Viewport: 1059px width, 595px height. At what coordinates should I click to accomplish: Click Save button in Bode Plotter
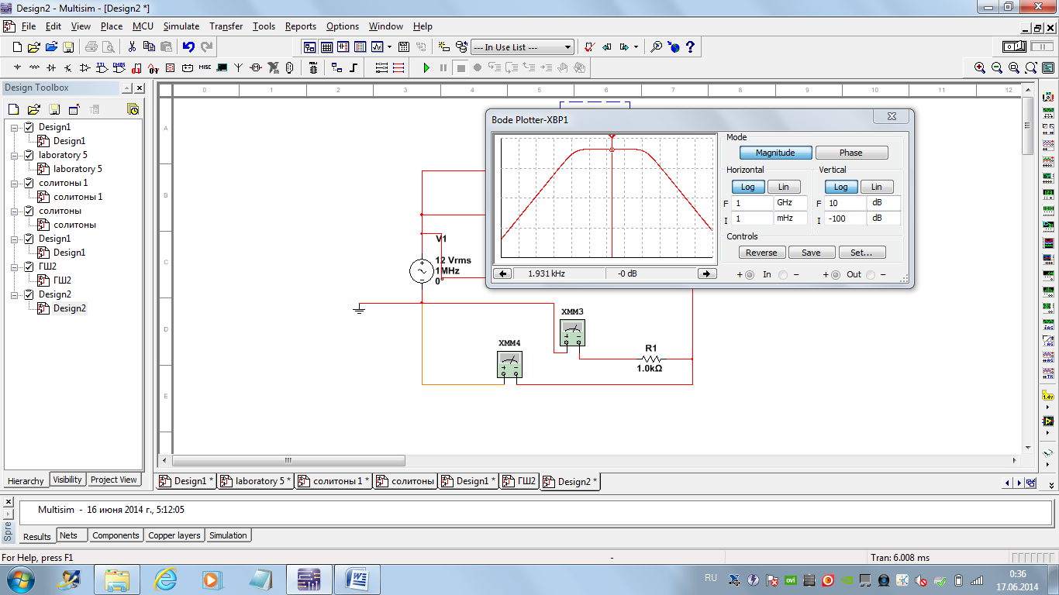tap(811, 253)
